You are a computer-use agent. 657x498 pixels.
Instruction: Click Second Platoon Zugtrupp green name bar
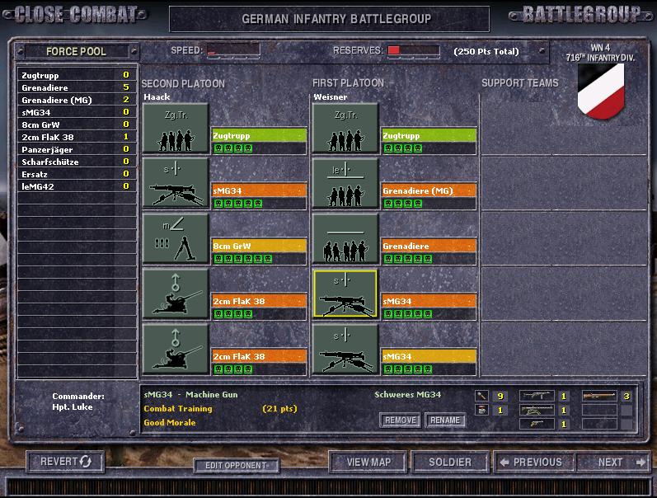click(259, 135)
